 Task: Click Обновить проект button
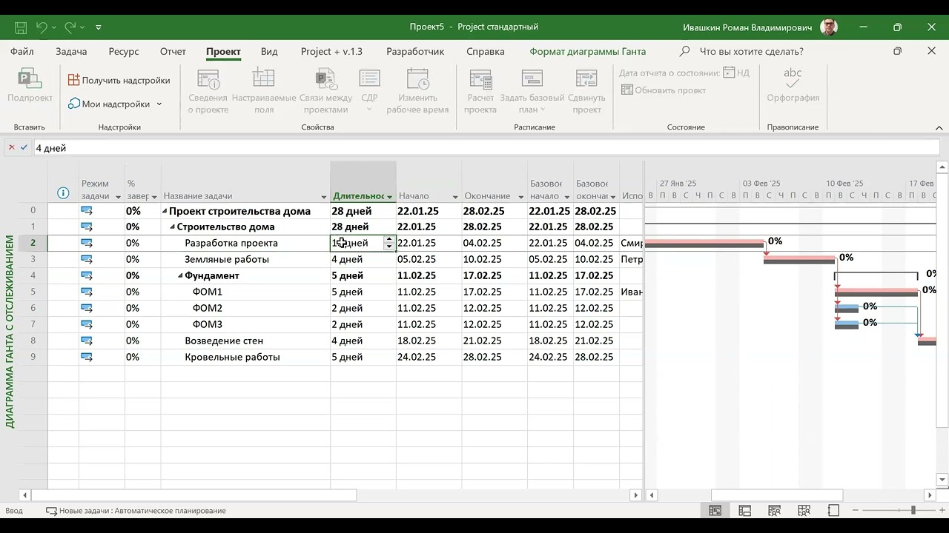pyautogui.click(x=664, y=90)
